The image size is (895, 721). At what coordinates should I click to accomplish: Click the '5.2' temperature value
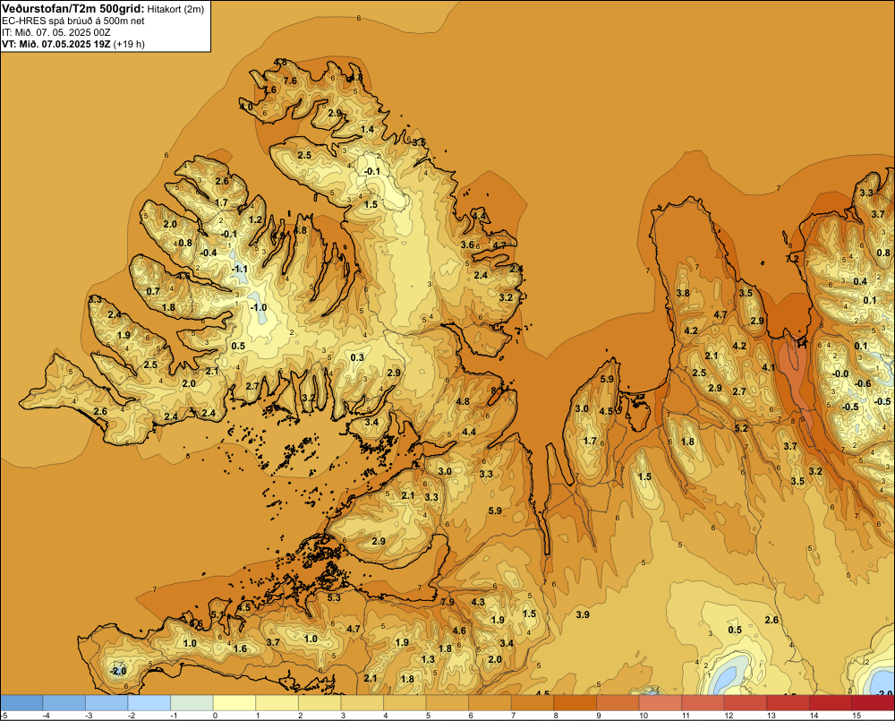741,428
